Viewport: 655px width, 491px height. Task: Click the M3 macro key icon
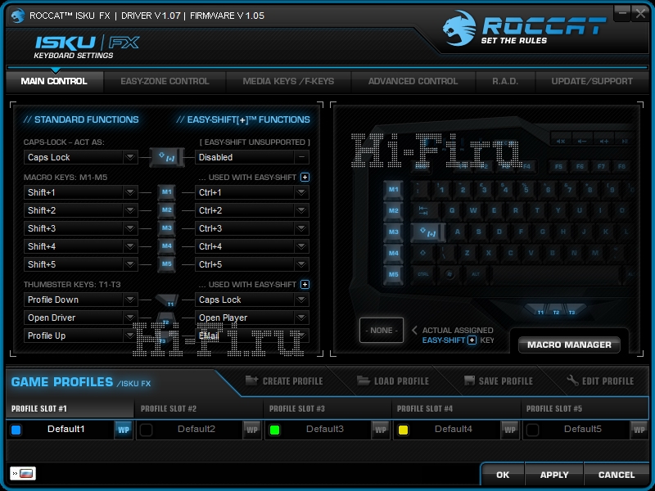pyautogui.click(x=167, y=228)
